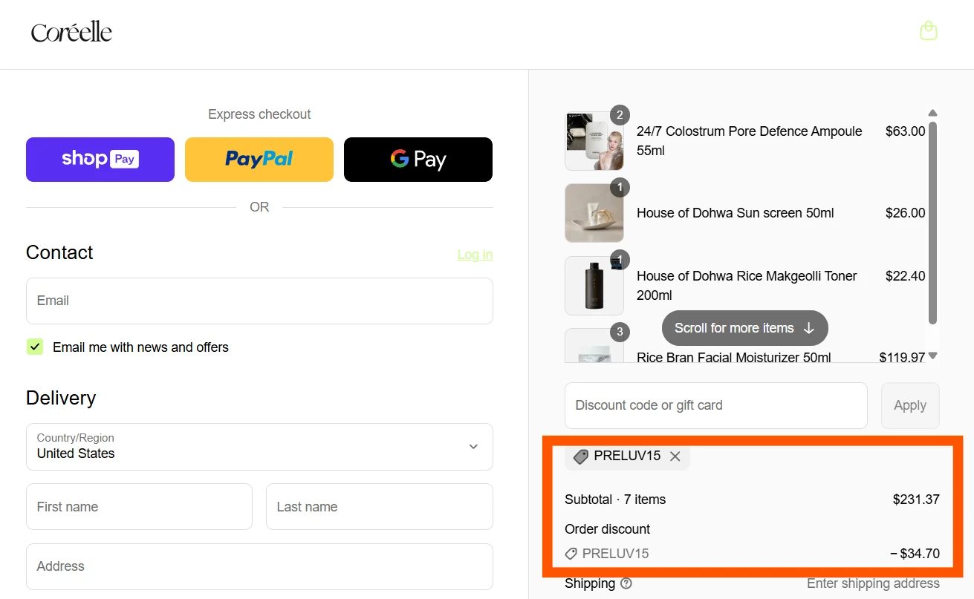Viewport: 974px width, 599px height.
Task: Click the Order discount label
Action: coord(607,529)
